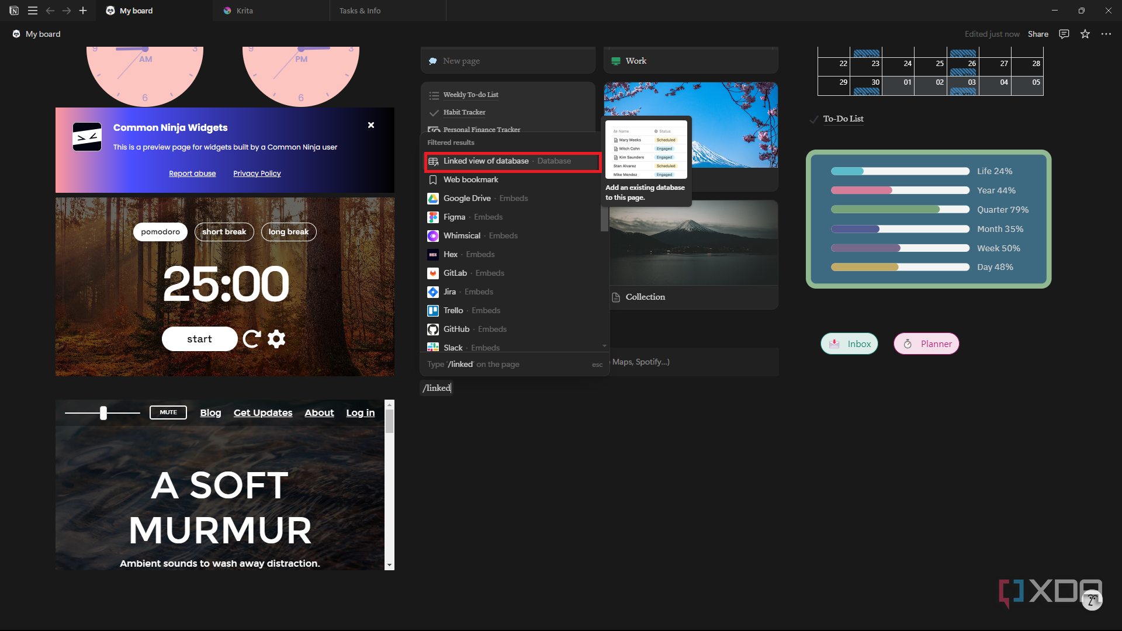Viewport: 1122px width, 631px height.
Task: Click the /linked command input text
Action: pos(437,388)
